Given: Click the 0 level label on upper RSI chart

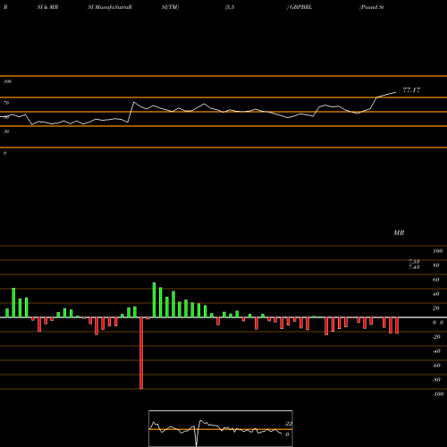Looking at the screenshot, I should pyautogui.click(x=4, y=153).
